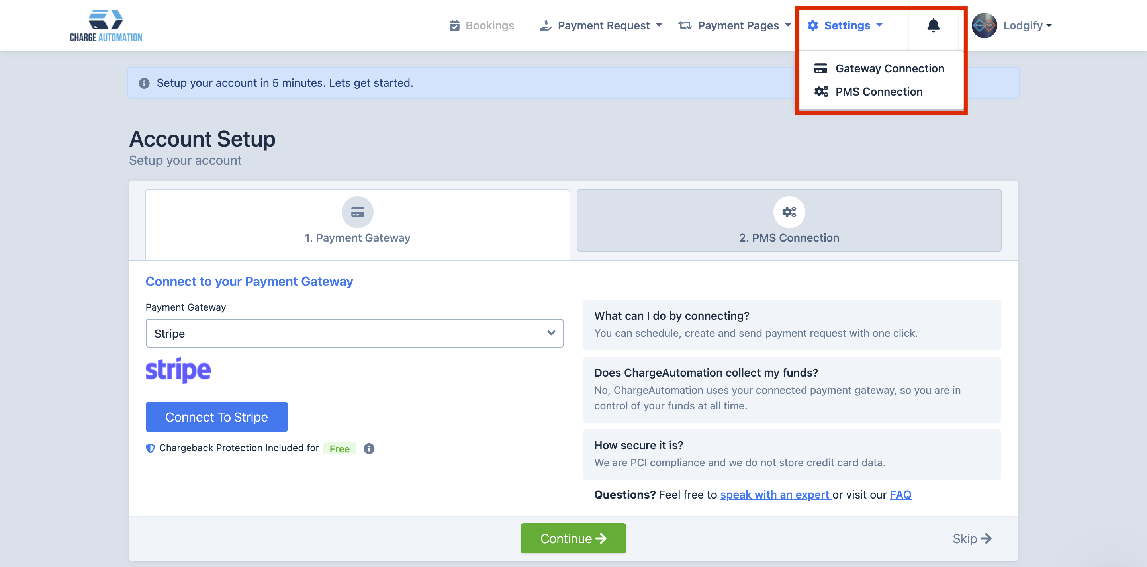Expand the Payment Request menu
This screenshot has width=1147, height=567.
pyautogui.click(x=601, y=25)
